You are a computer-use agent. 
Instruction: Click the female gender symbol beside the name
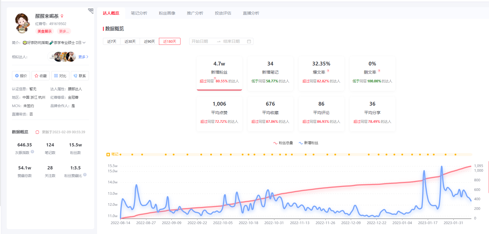click(62, 16)
